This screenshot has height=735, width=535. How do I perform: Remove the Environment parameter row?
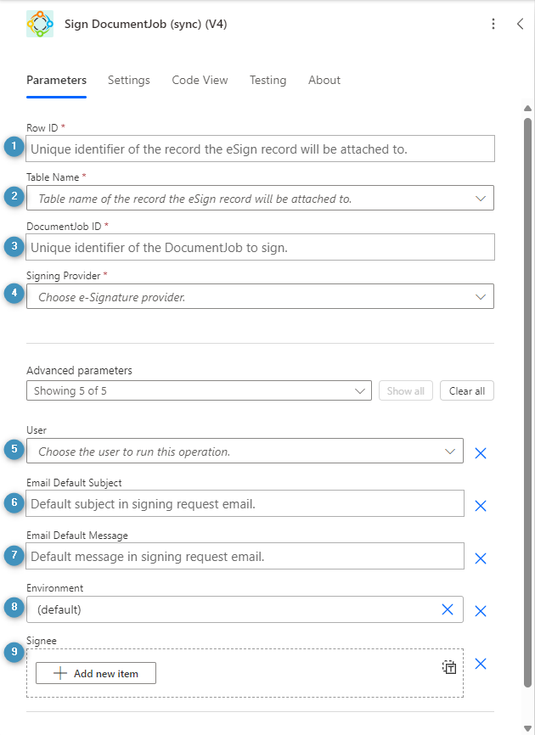(x=480, y=610)
